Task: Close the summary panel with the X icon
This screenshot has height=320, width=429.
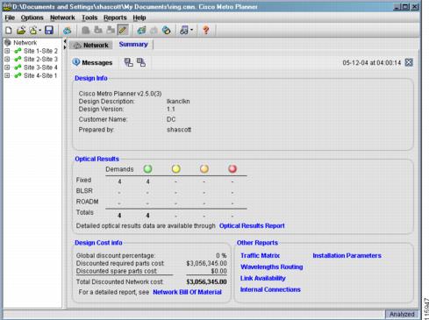Action: pos(409,62)
